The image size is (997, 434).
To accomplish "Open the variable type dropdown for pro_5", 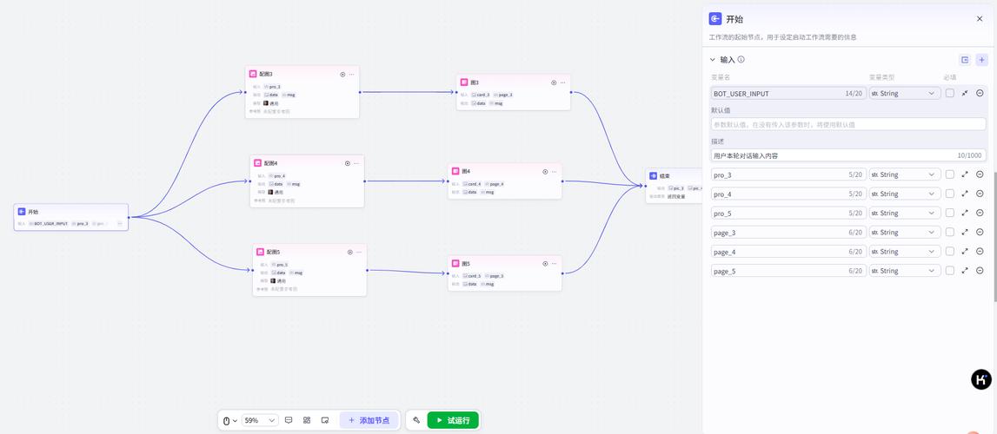I will coord(904,214).
